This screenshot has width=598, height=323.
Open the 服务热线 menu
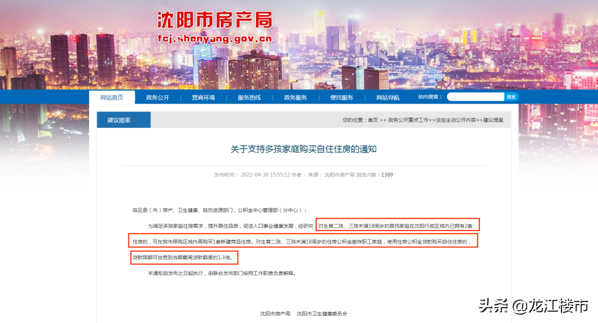(x=251, y=96)
